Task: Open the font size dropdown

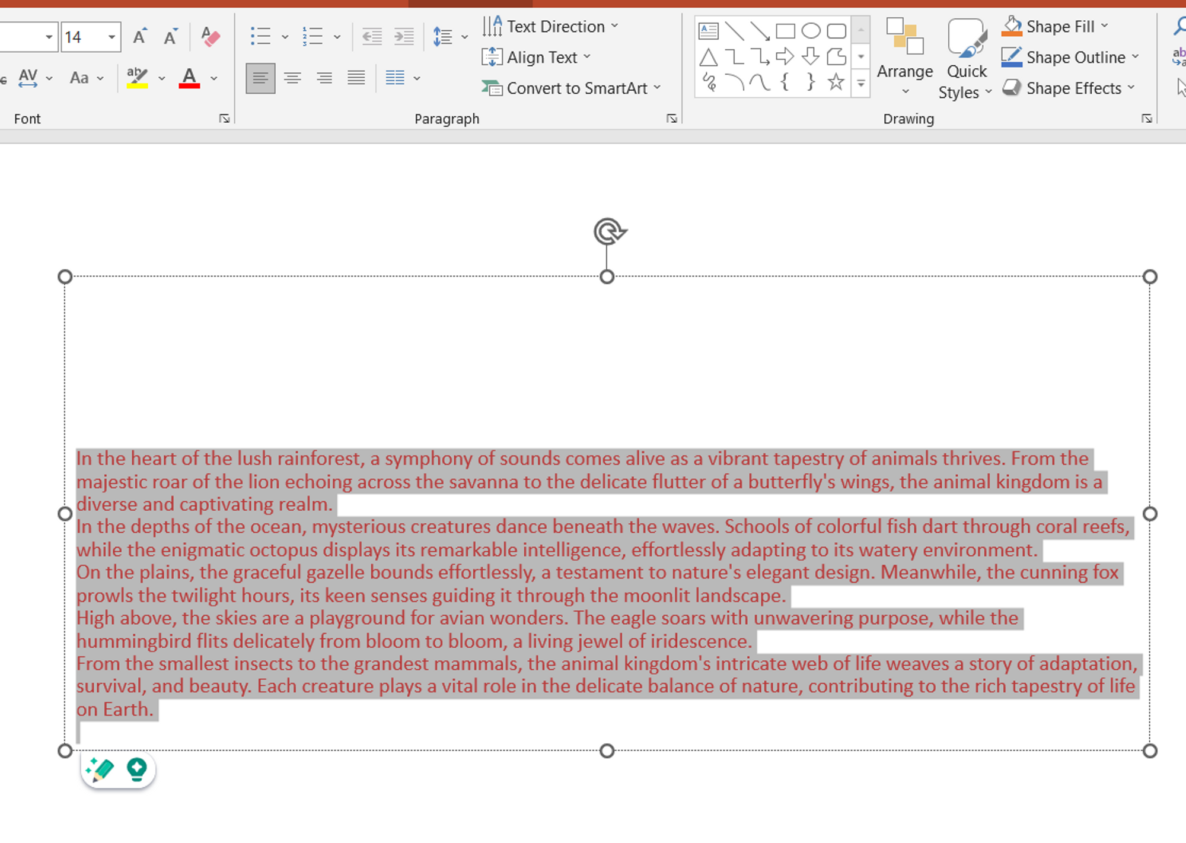Action: [x=111, y=37]
